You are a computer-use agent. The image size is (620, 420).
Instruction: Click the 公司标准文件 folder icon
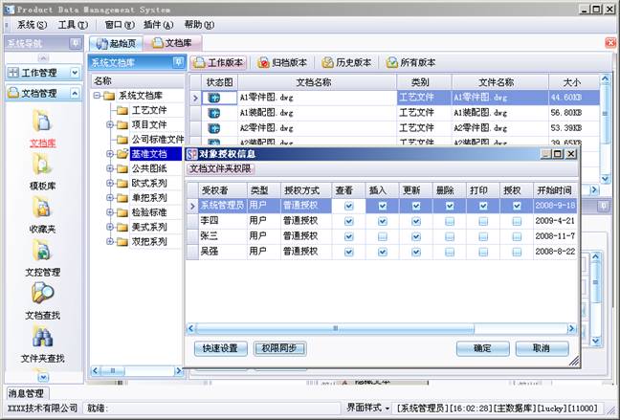pos(122,140)
